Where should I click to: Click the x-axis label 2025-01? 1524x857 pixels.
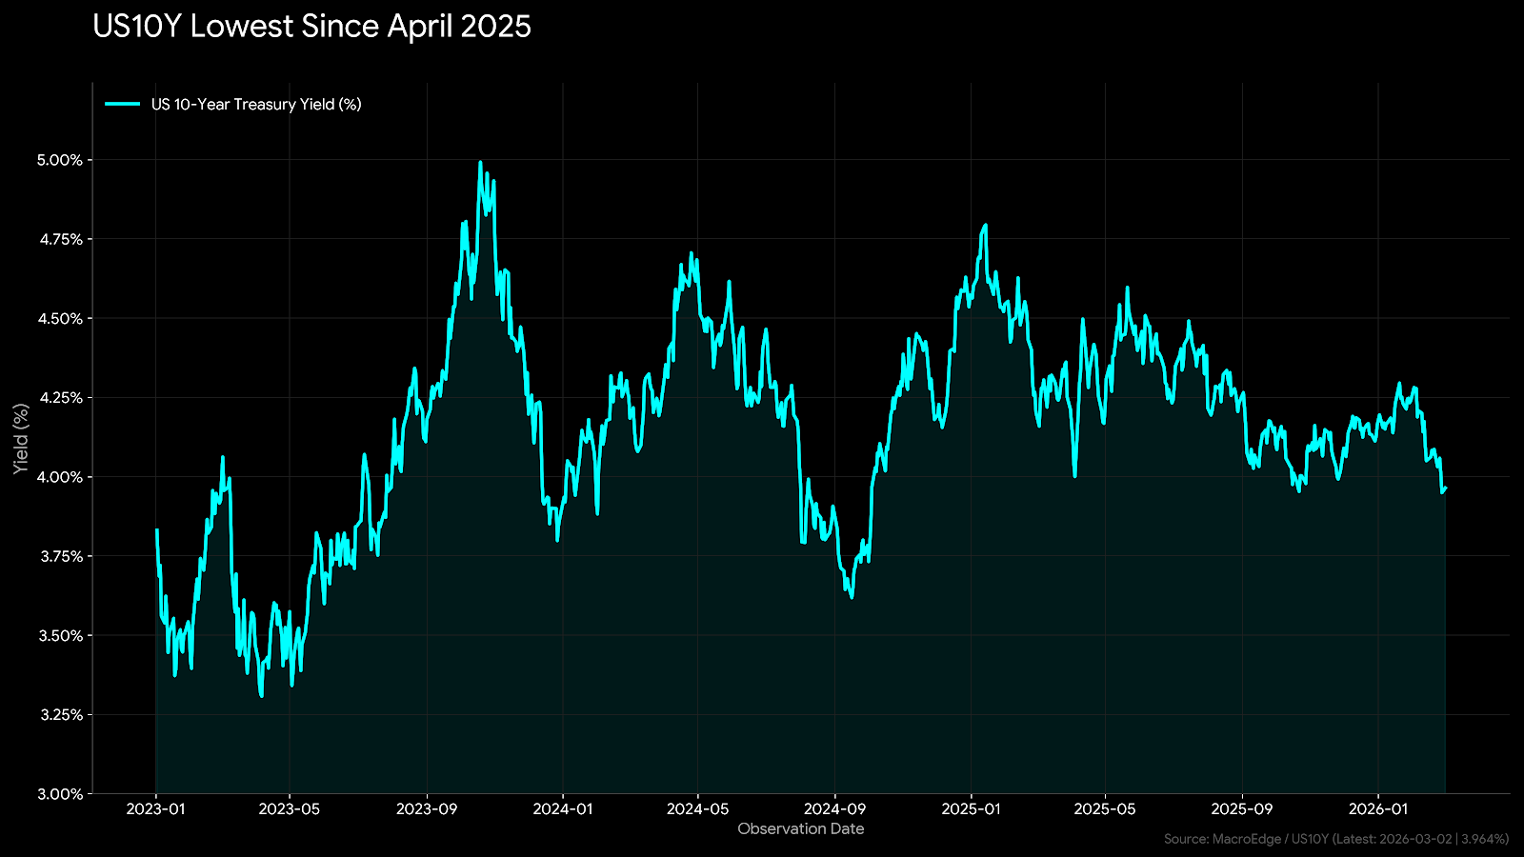pos(971,809)
